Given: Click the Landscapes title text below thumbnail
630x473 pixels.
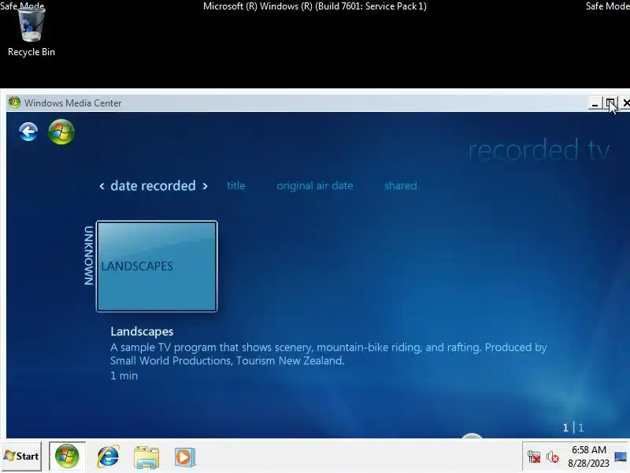Looking at the screenshot, I should coord(142,331).
